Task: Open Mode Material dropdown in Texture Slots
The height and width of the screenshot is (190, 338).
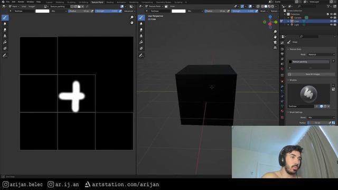Action: point(321,54)
